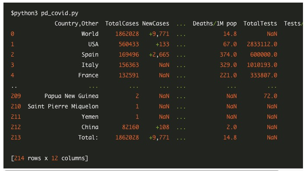Click the country name "World" in row 0
The height and width of the screenshot is (171, 306).
[x=90, y=34]
